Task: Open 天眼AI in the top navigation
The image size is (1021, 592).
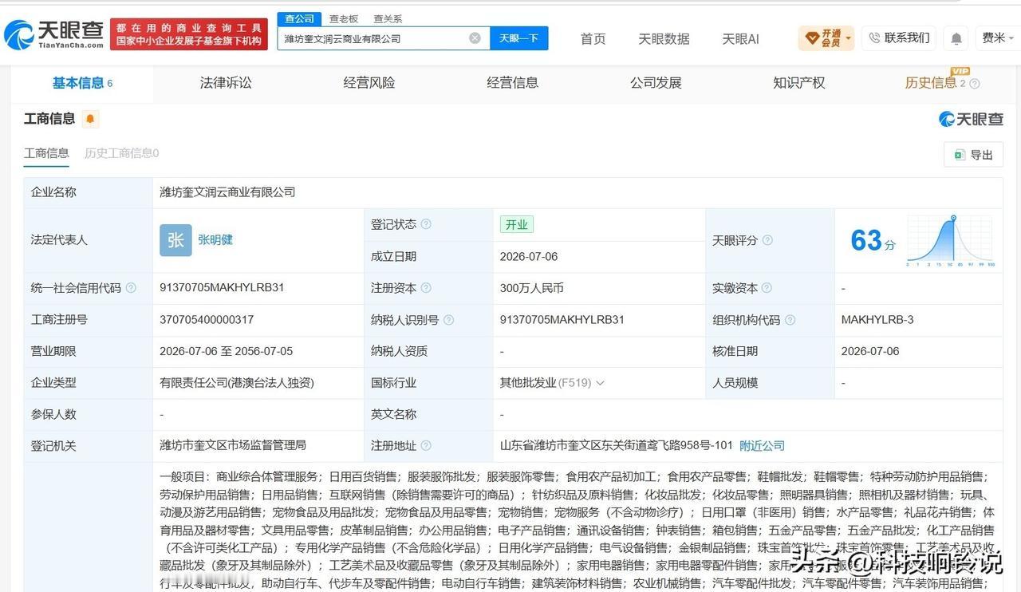Action: coord(740,38)
